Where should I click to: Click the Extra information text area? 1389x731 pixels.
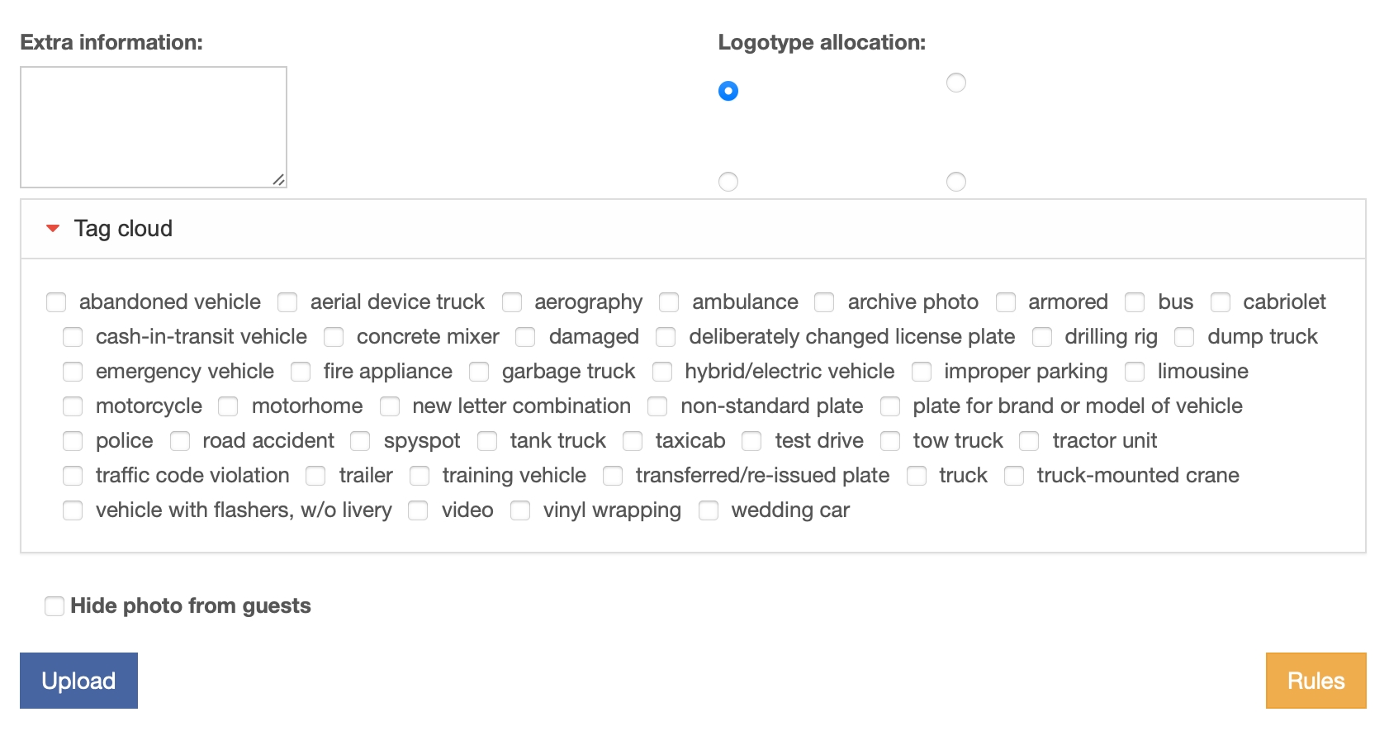click(x=154, y=127)
